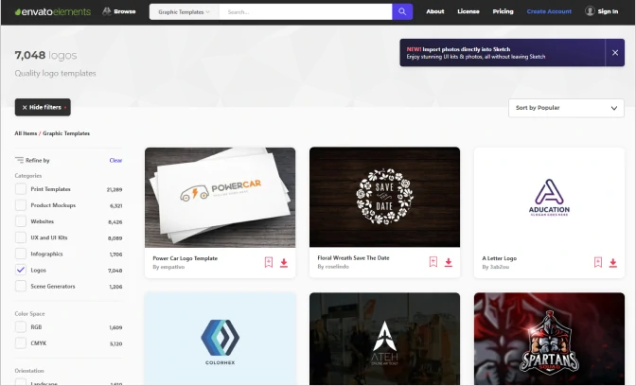636x386 pixels.
Task: Open the License page
Action: pos(468,11)
